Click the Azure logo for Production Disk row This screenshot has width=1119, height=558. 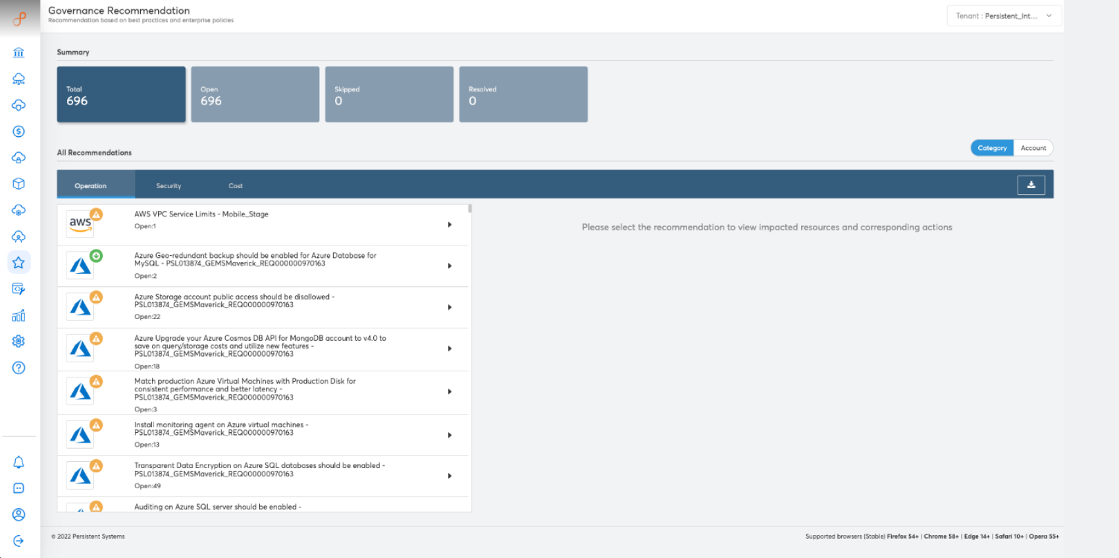(x=80, y=392)
